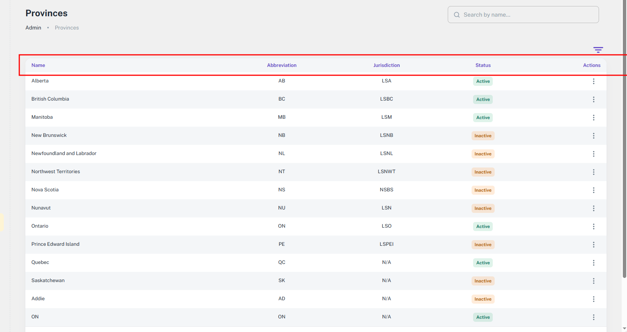
Task: Sort by the Name column header
Action: (x=38, y=65)
